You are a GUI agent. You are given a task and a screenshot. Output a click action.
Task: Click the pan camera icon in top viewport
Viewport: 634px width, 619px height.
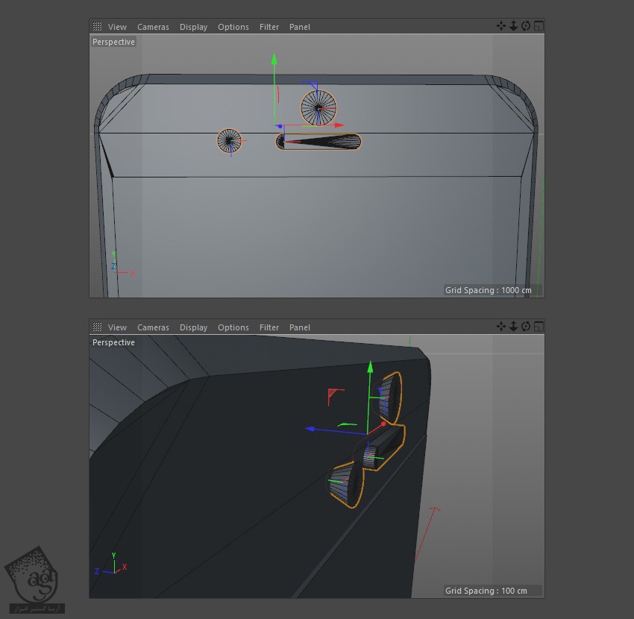(x=501, y=26)
